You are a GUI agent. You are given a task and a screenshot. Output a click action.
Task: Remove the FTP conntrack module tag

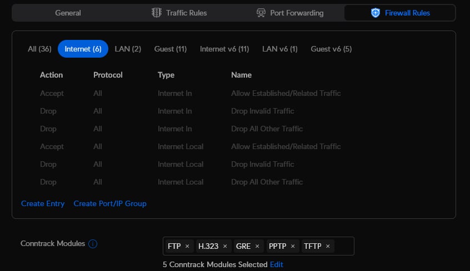coord(187,246)
